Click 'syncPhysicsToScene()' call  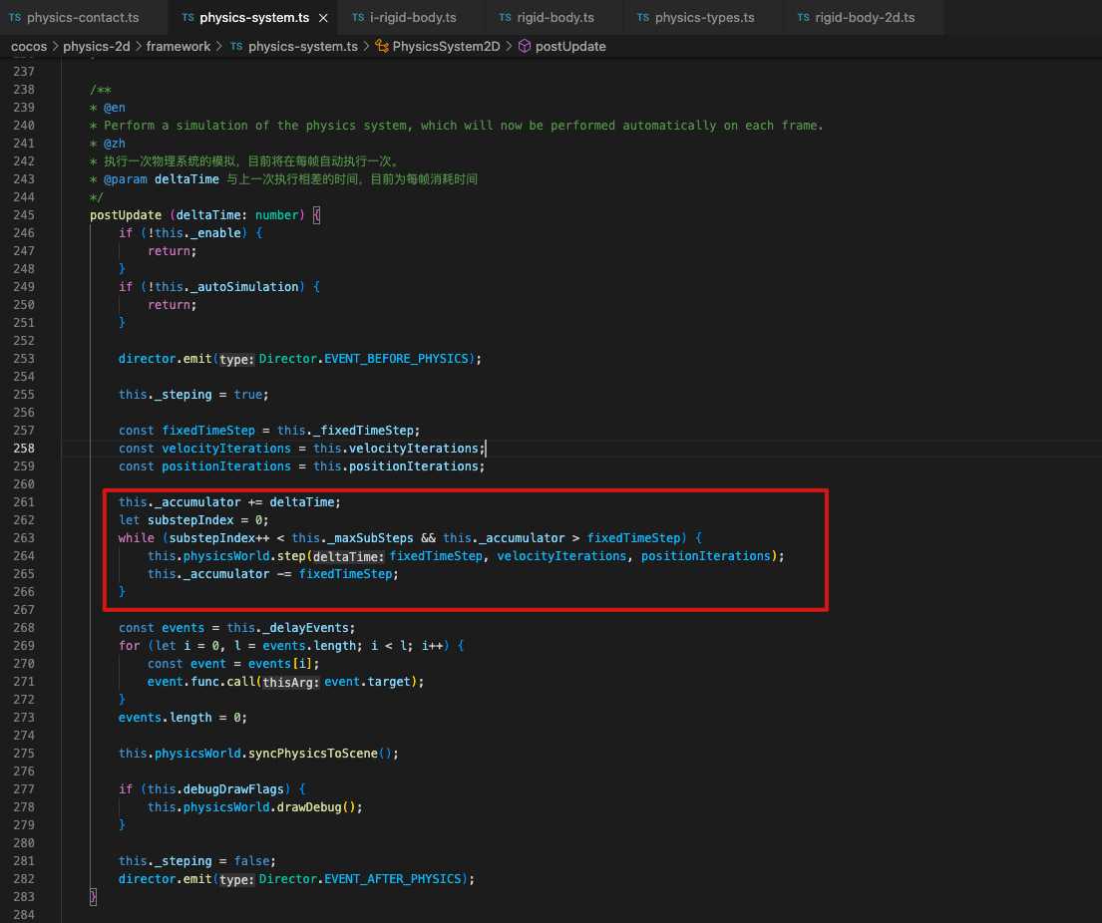coord(321,754)
